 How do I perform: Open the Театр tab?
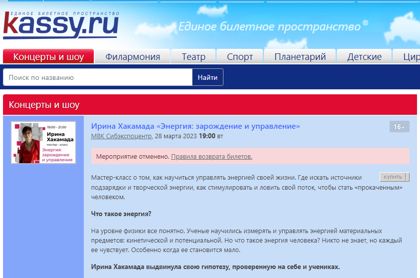[x=194, y=57]
